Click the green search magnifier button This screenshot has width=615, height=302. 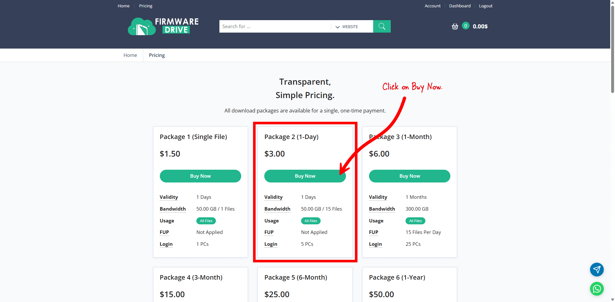[x=382, y=26]
